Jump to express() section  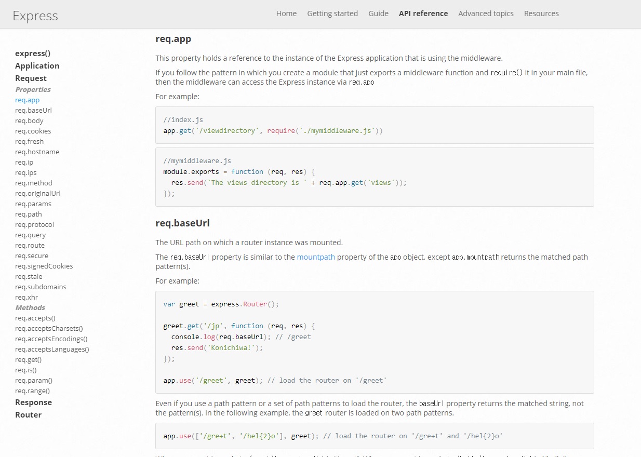tap(33, 53)
